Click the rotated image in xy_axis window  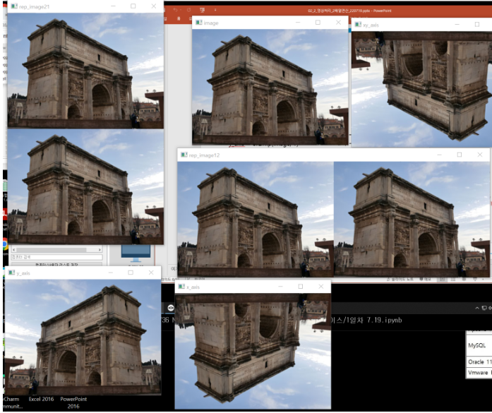point(421,90)
